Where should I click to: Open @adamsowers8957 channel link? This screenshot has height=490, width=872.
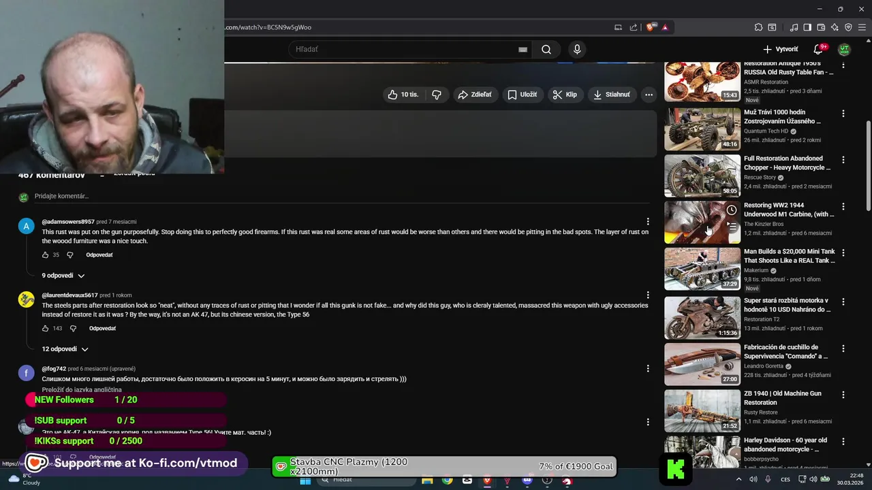(68, 222)
